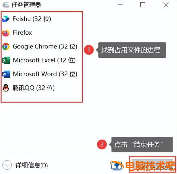Screen dimensions: 177x174
Task: Click the watermark computer logo icon
Action: 117,166
